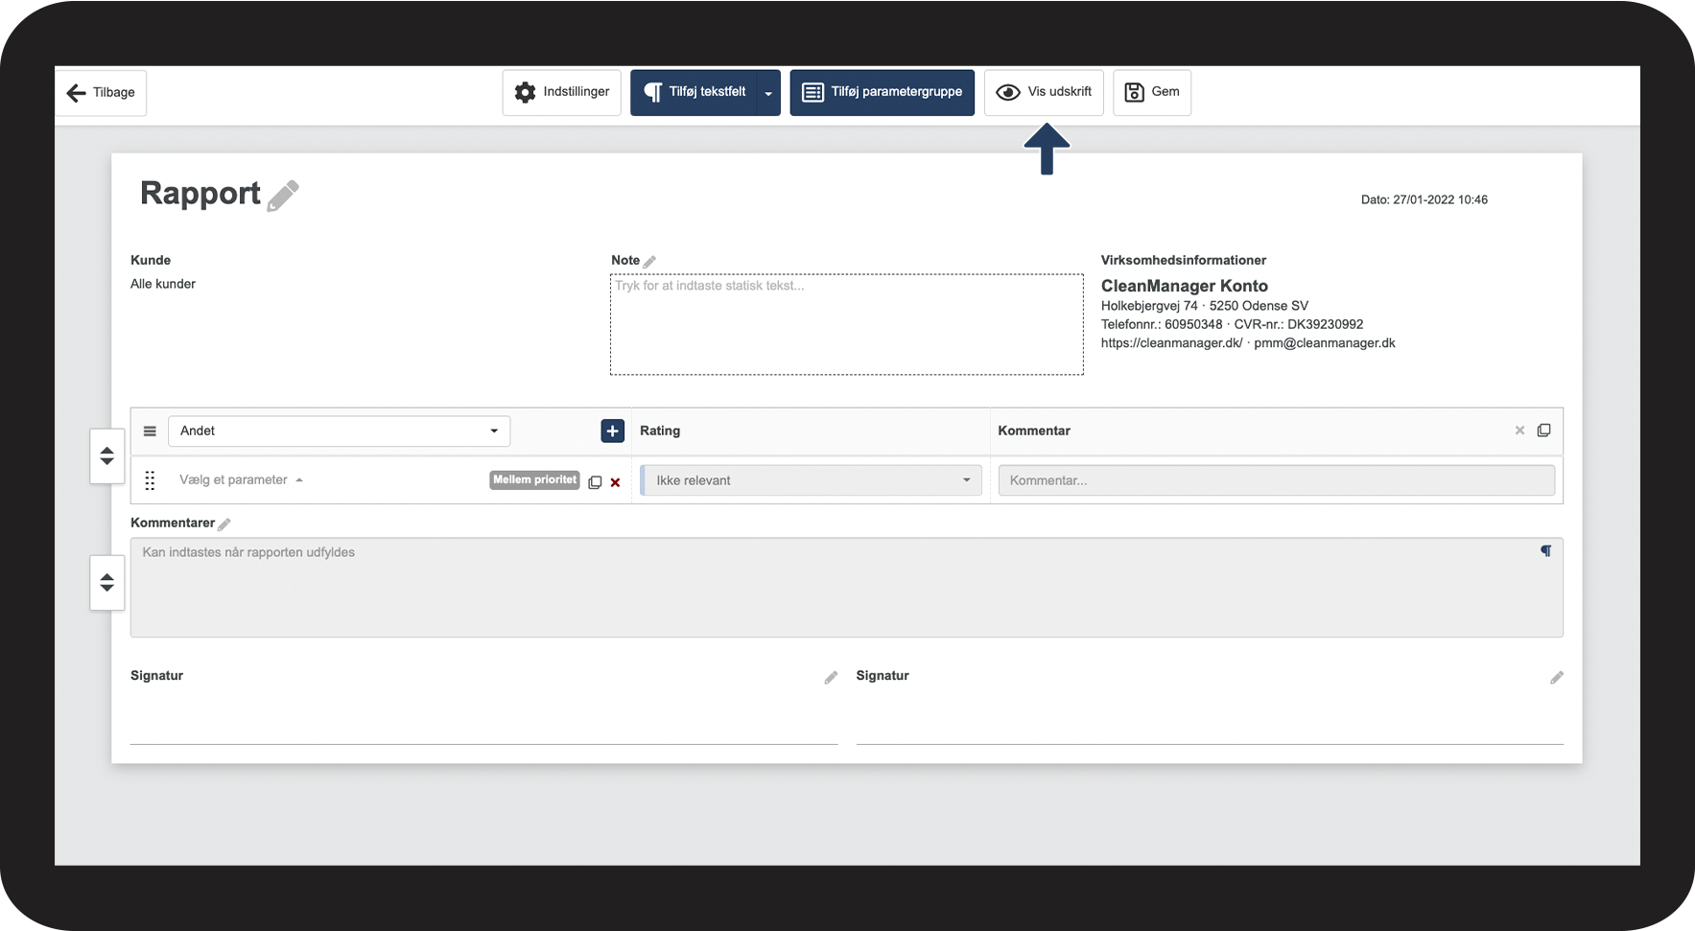Click the reorder arrows beside the Kommentarer field
Viewport: 1695px width, 931px height.
click(107, 583)
